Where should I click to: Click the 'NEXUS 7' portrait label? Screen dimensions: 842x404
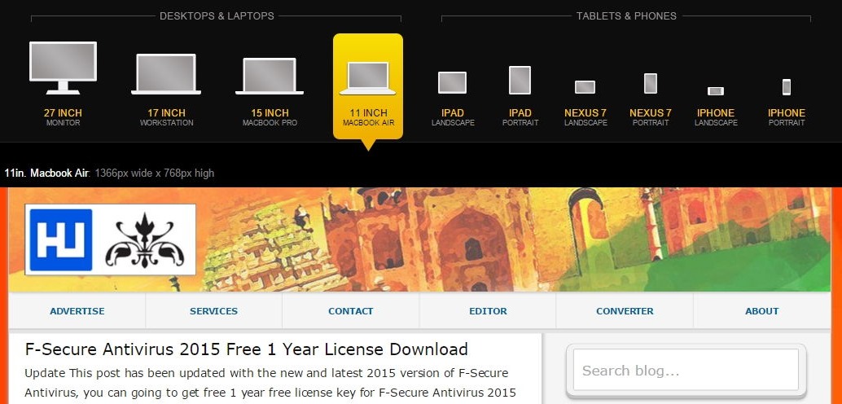(x=651, y=113)
